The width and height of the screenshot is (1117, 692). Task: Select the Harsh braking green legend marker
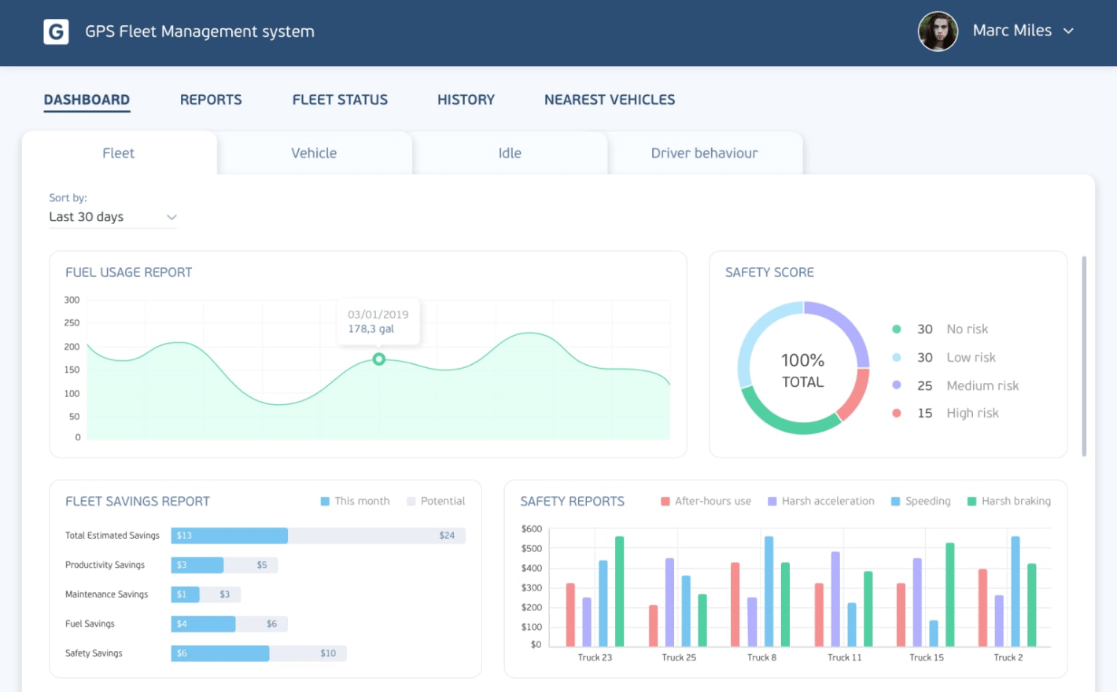[x=972, y=501]
